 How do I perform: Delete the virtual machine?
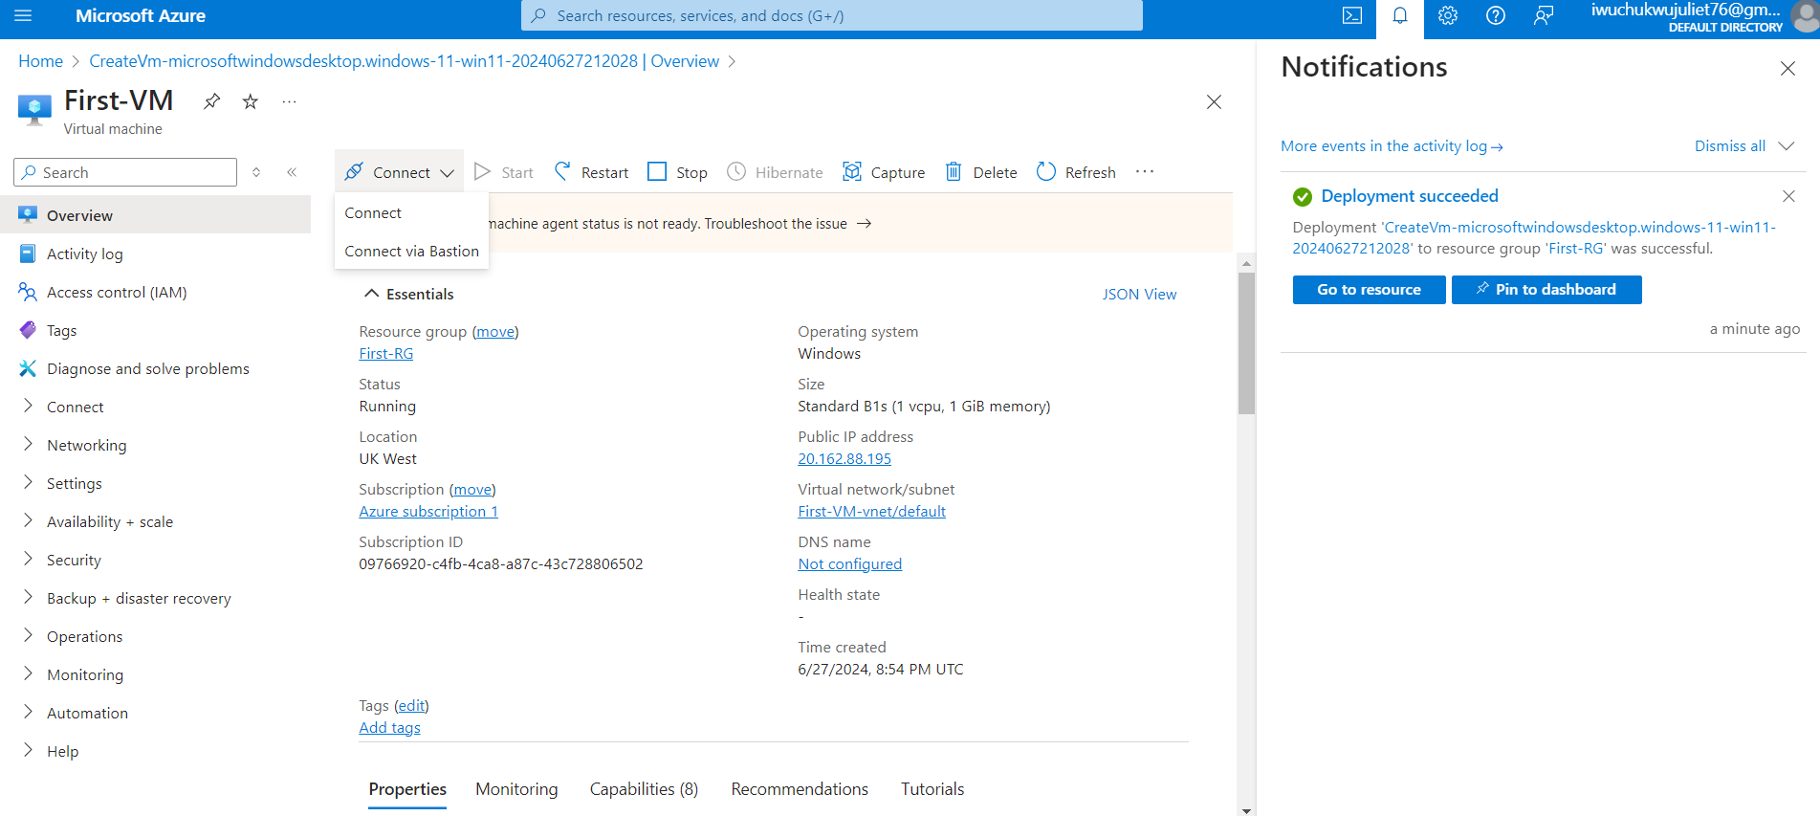pyautogui.click(x=980, y=172)
